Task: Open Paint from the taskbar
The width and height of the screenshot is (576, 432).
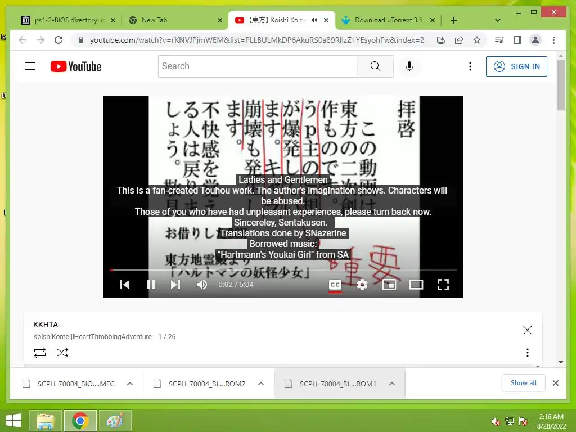Action: pyautogui.click(x=115, y=421)
